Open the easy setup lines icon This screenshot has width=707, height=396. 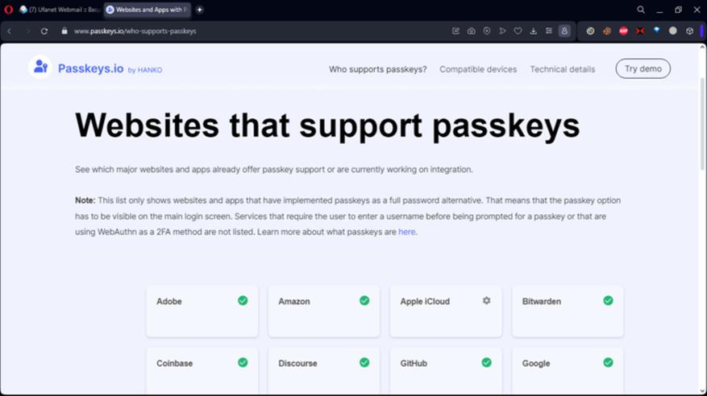[x=549, y=31]
